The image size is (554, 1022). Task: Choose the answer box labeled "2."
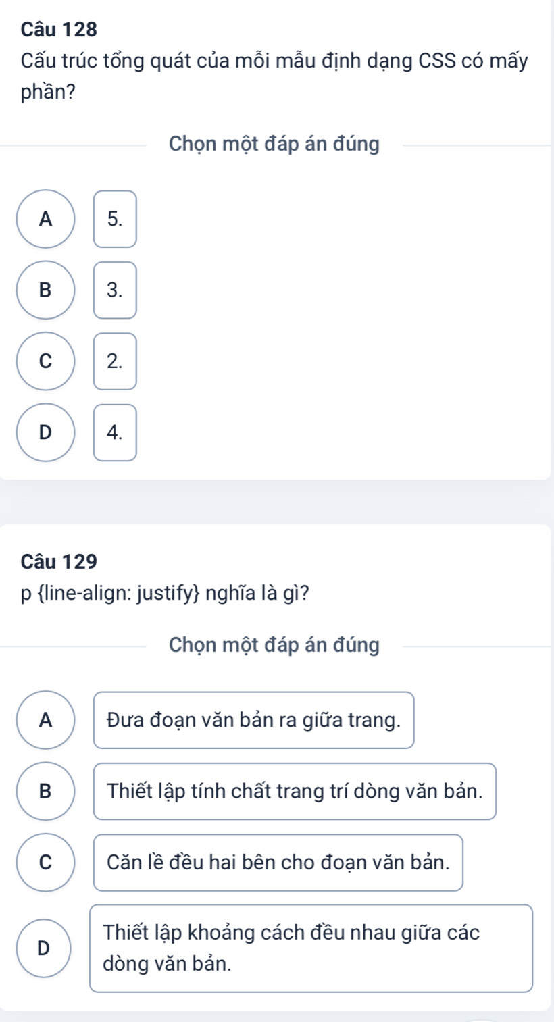(x=115, y=361)
